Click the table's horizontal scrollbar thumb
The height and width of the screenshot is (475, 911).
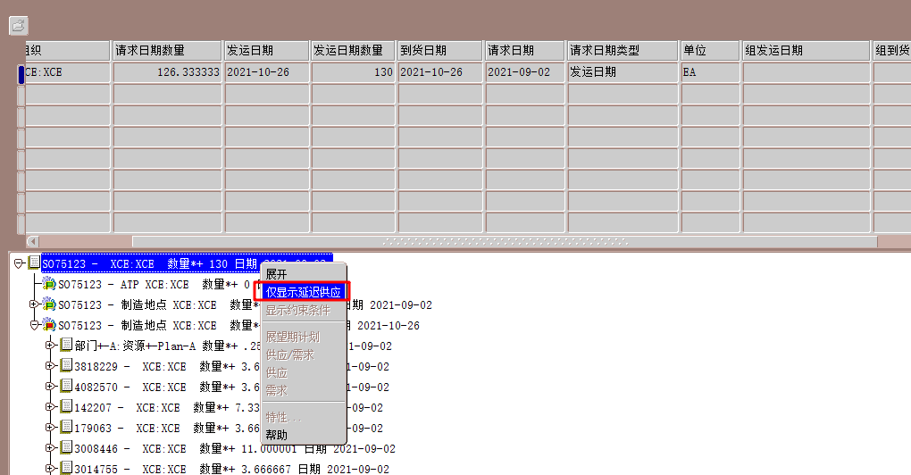(x=505, y=241)
